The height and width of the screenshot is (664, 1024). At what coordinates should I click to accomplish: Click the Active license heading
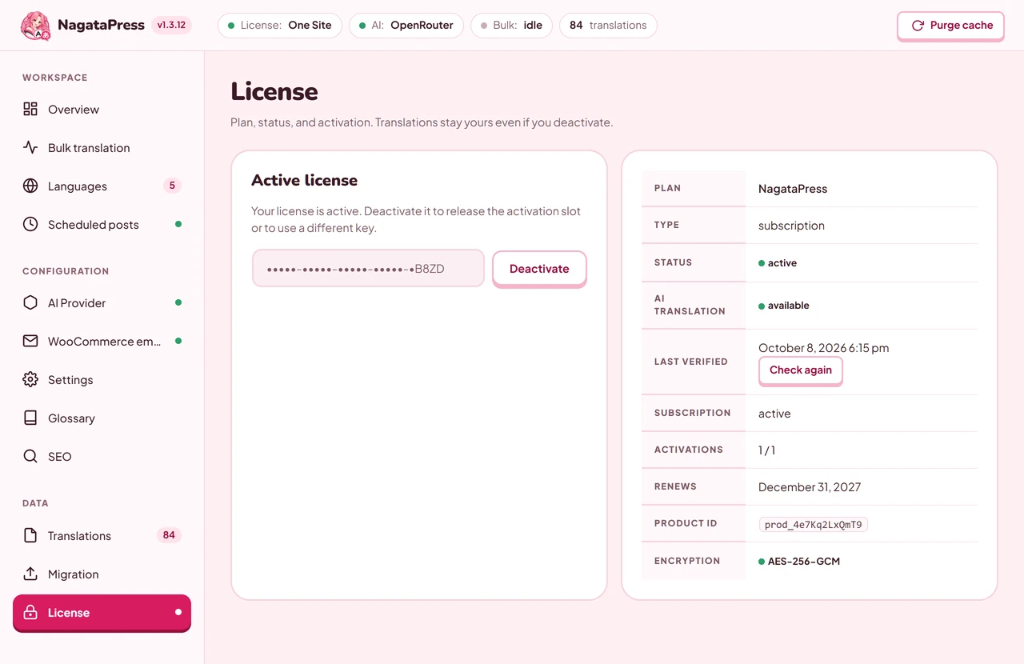(x=304, y=180)
